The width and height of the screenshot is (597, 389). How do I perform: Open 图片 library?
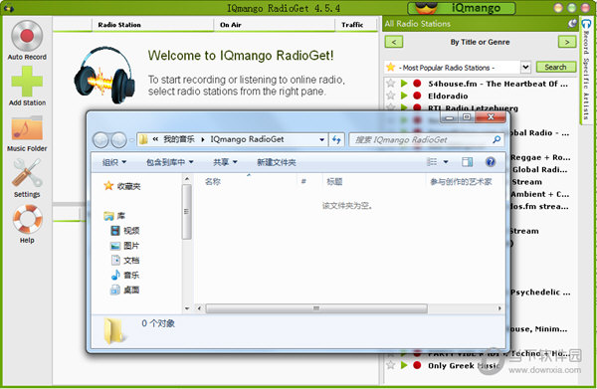[x=125, y=246]
